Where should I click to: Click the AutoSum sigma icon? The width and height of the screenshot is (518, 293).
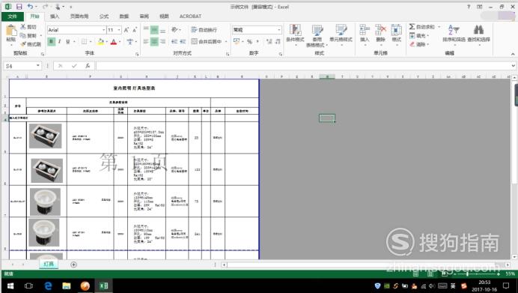412,26
